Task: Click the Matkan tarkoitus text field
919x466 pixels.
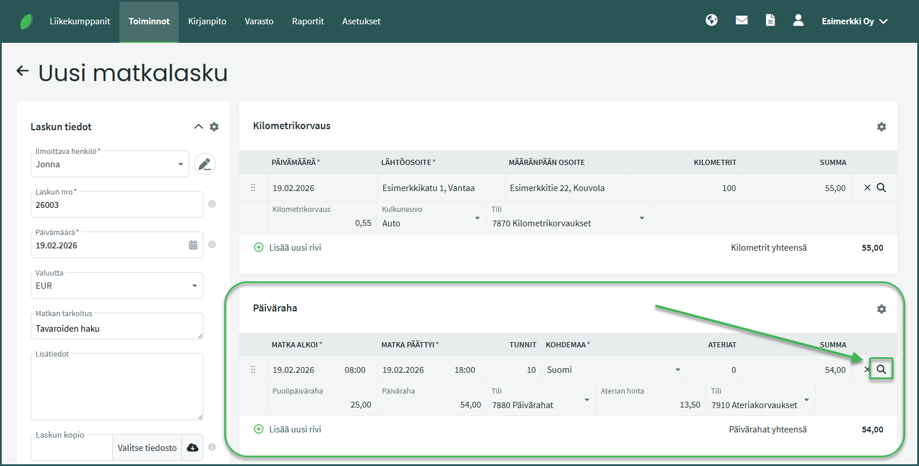Action: (116, 328)
